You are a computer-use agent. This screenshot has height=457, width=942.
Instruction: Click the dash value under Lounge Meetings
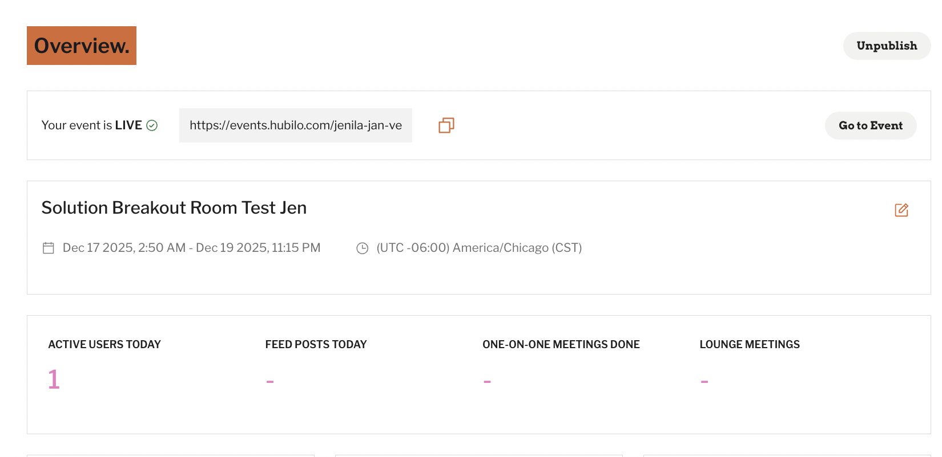pyautogui.click(x=705, y=381)
